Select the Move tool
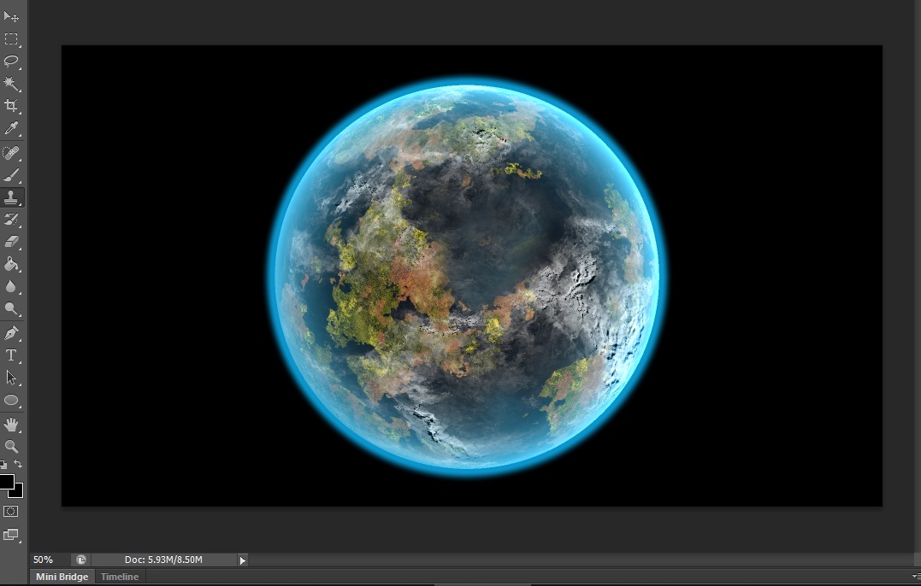This screenshot has width=921, height=586. point(11,16)
